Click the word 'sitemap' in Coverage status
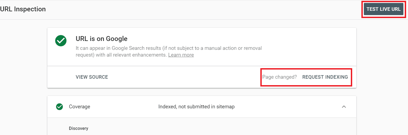Viewport: 408px width, 135px height. [225, 107]
